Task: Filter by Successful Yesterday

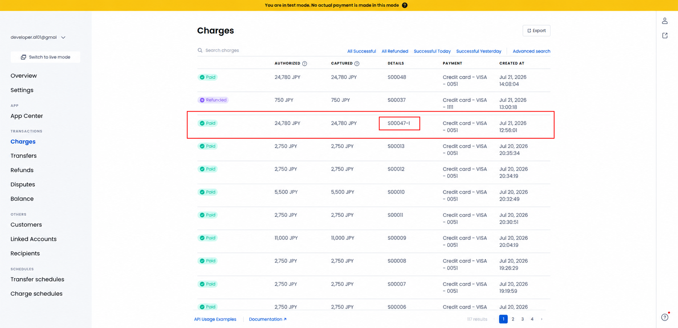Action: point(478,51)
